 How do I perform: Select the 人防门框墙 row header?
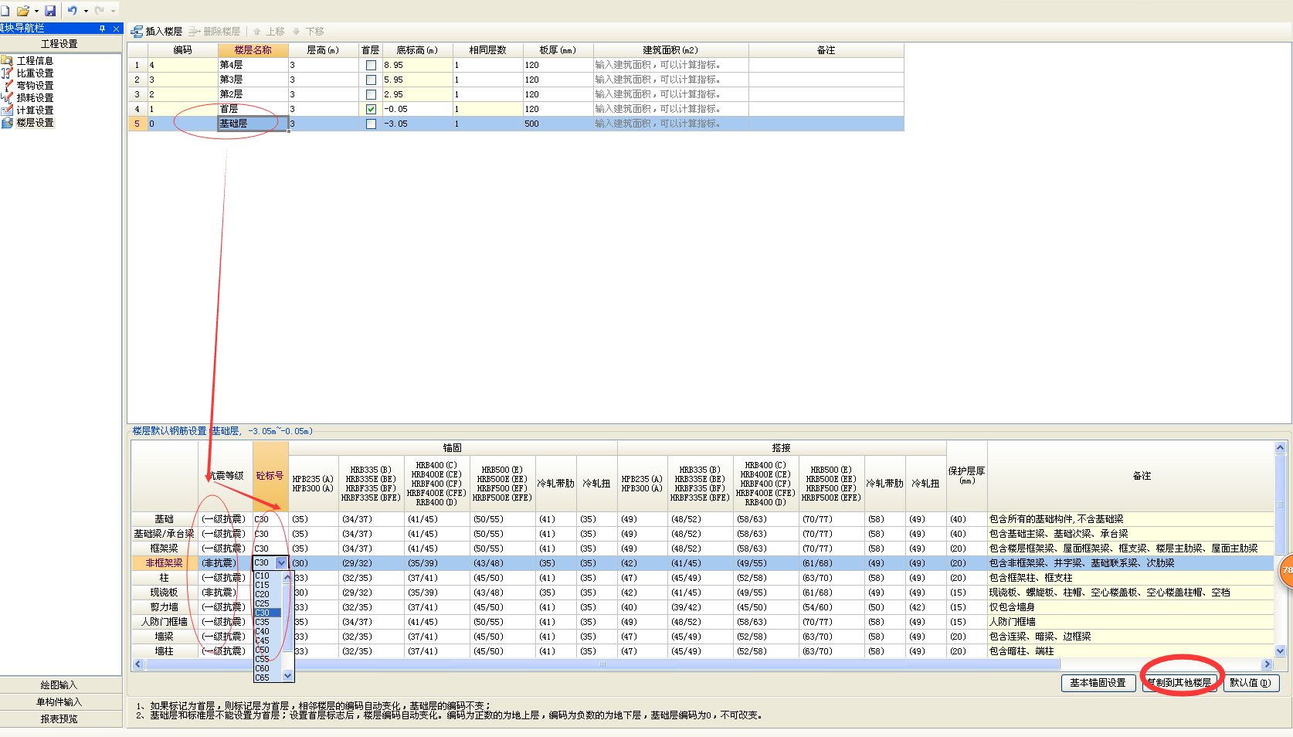[x=165, y=622]
